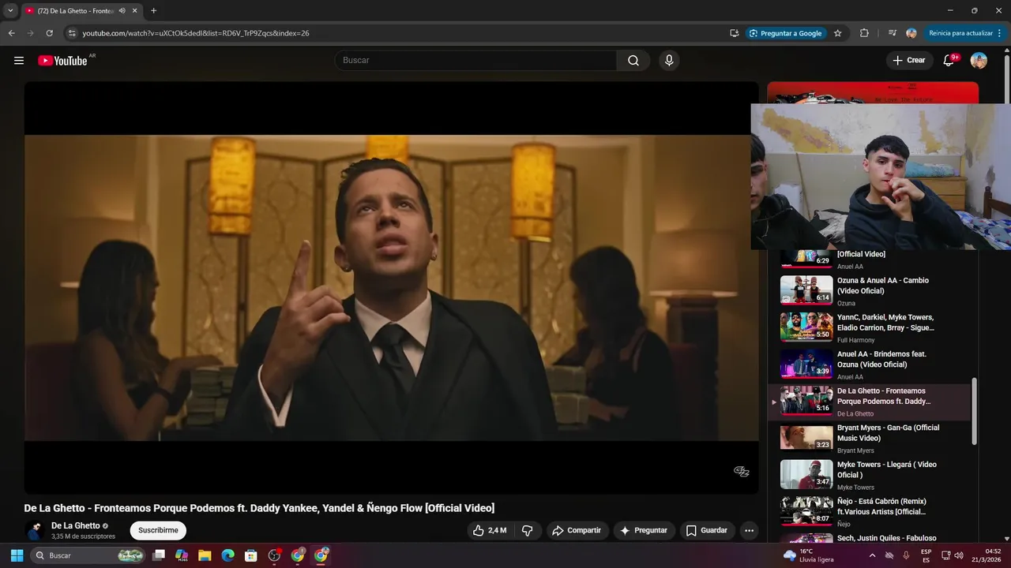
Task: Open weather widget Lluvia ligera
Action: click(808, 555)
